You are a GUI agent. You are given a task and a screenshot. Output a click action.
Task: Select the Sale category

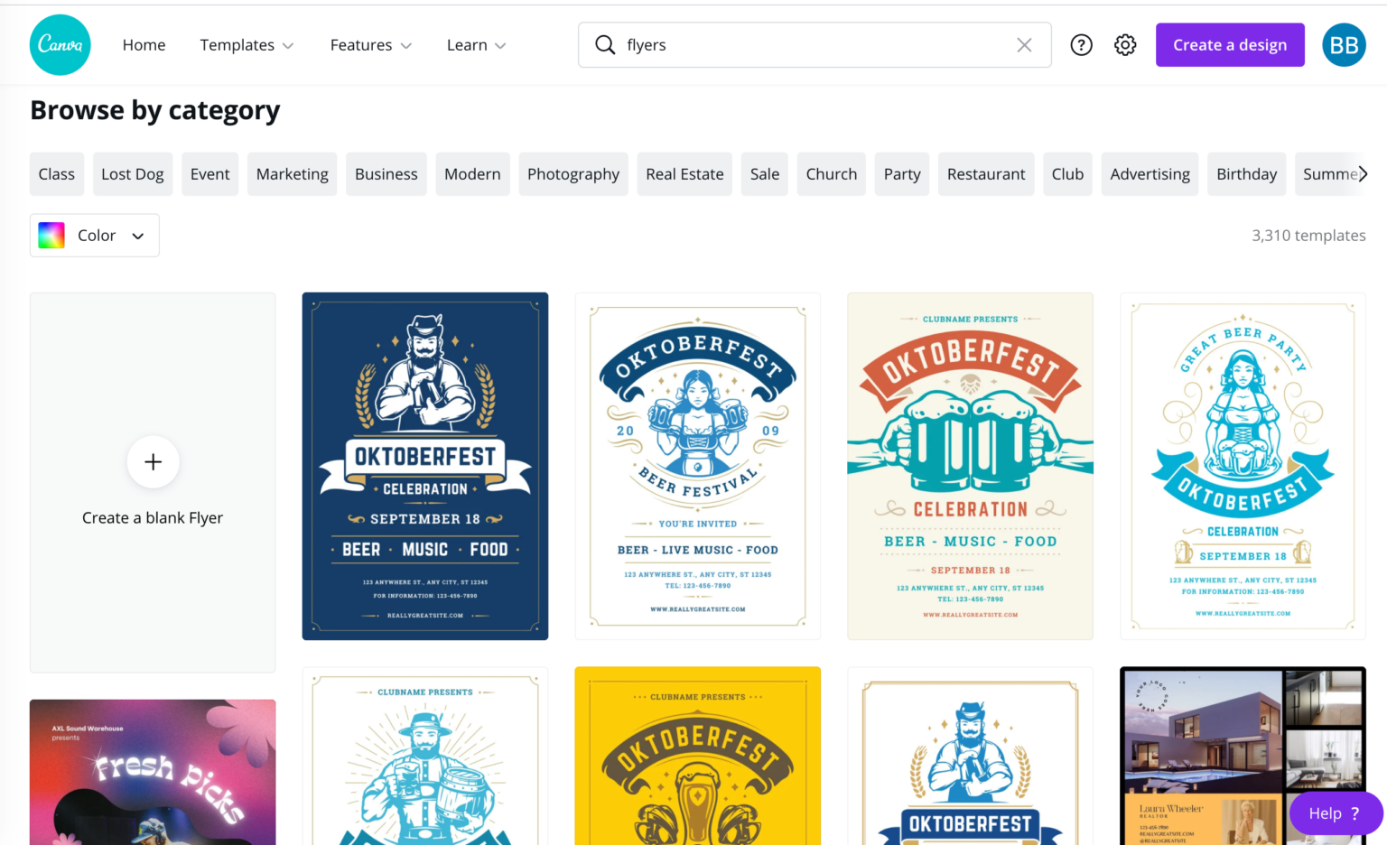(x=765, y=174)
